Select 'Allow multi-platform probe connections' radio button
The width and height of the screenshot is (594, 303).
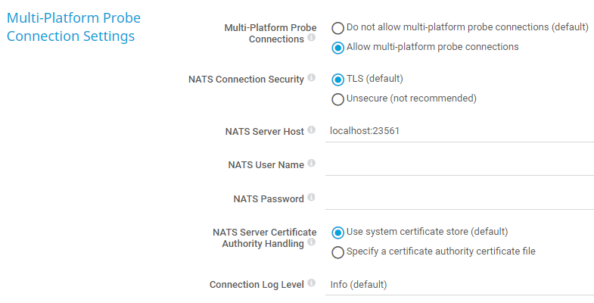click(x=337, y=48)
